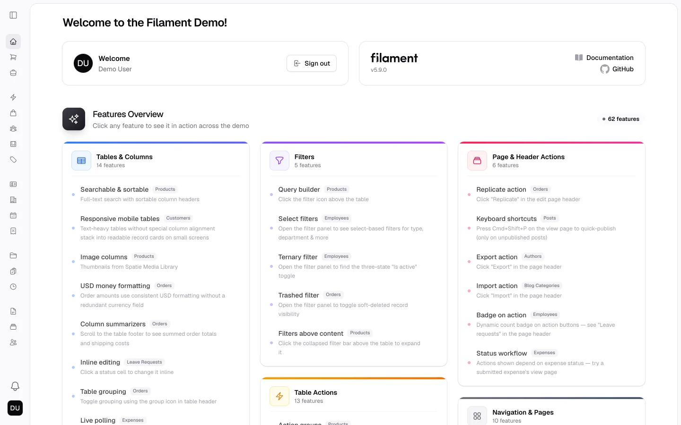Click the briefcase icon in the sidebar
This screenshot has width=681, height=425.
tap(13, 73)
